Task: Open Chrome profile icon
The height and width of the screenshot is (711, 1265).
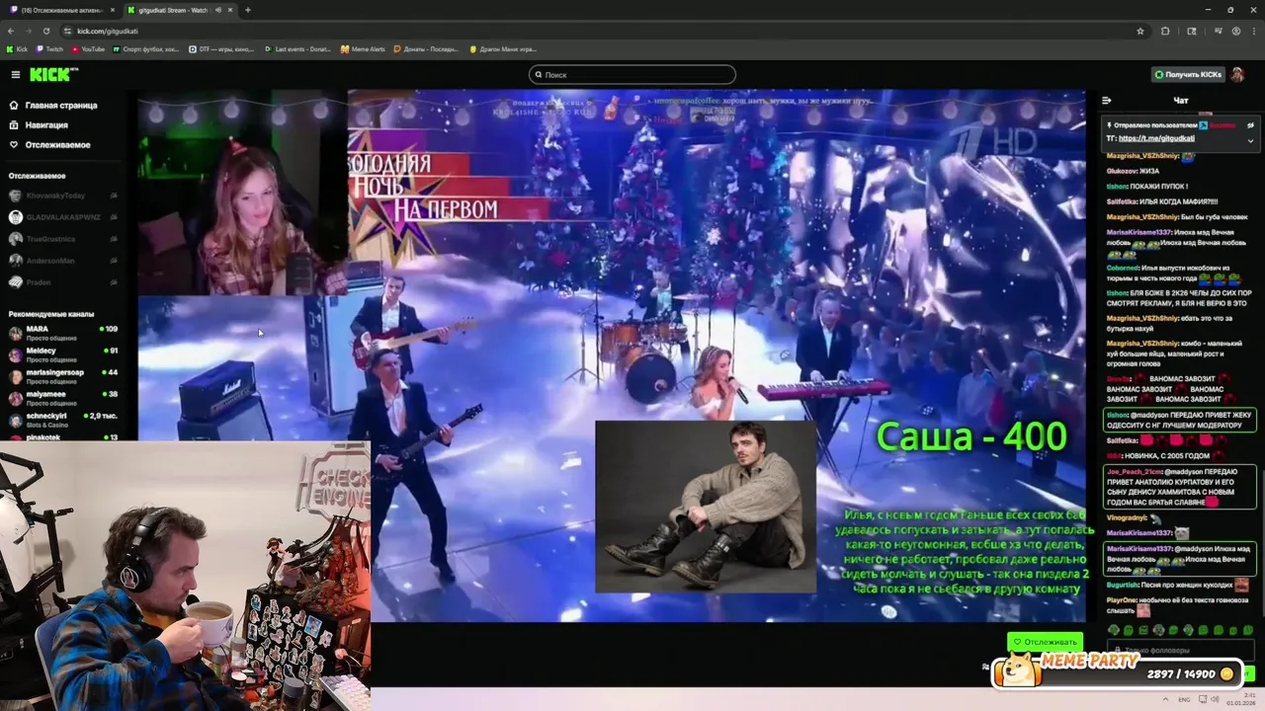Action: (1235, 31)
